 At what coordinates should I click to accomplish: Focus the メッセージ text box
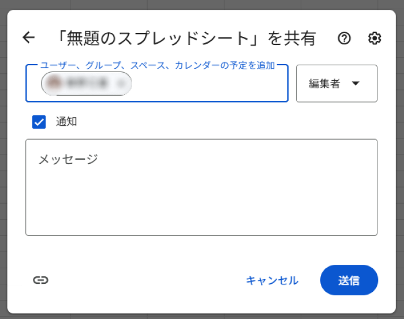pyautogui.click(x=201, y=196)
